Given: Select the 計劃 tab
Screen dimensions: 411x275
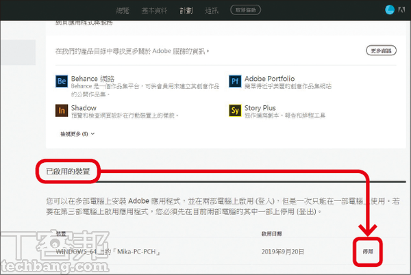Looking at the screenshot, I should (x=186, y=10).
